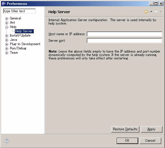The width and height of the screenshot is (165, 148).
Task: Click the Restore Defaults button
Action: 125,129
